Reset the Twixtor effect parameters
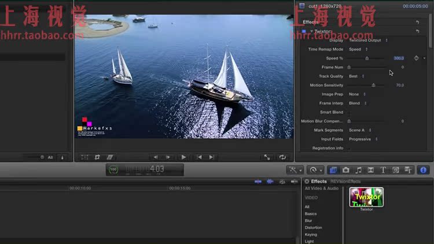This screenshot has width=434, height=244. coord(417,31)
